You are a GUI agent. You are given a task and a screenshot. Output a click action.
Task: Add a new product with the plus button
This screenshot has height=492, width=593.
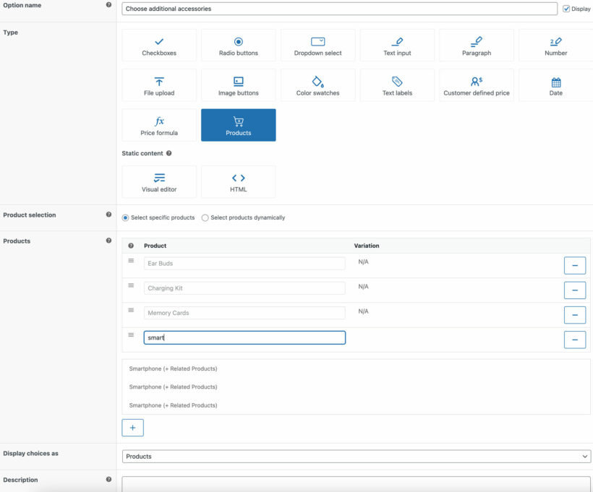[x=132, y=427]
